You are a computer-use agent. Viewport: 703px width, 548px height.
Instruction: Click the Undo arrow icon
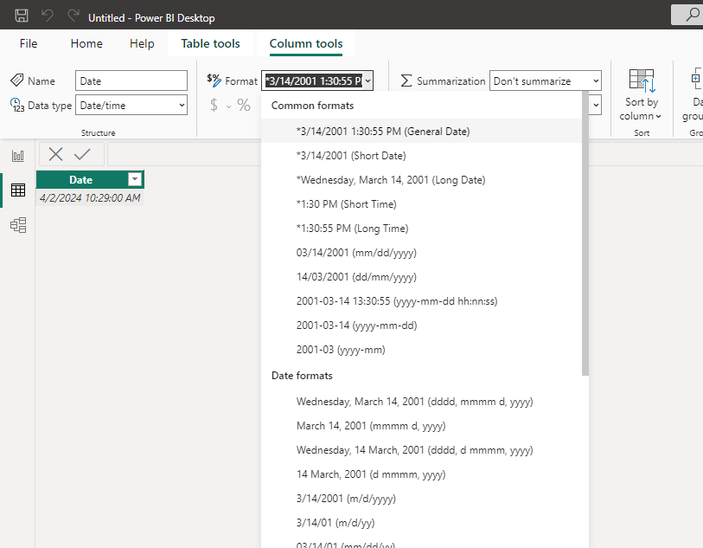(47, 16)
